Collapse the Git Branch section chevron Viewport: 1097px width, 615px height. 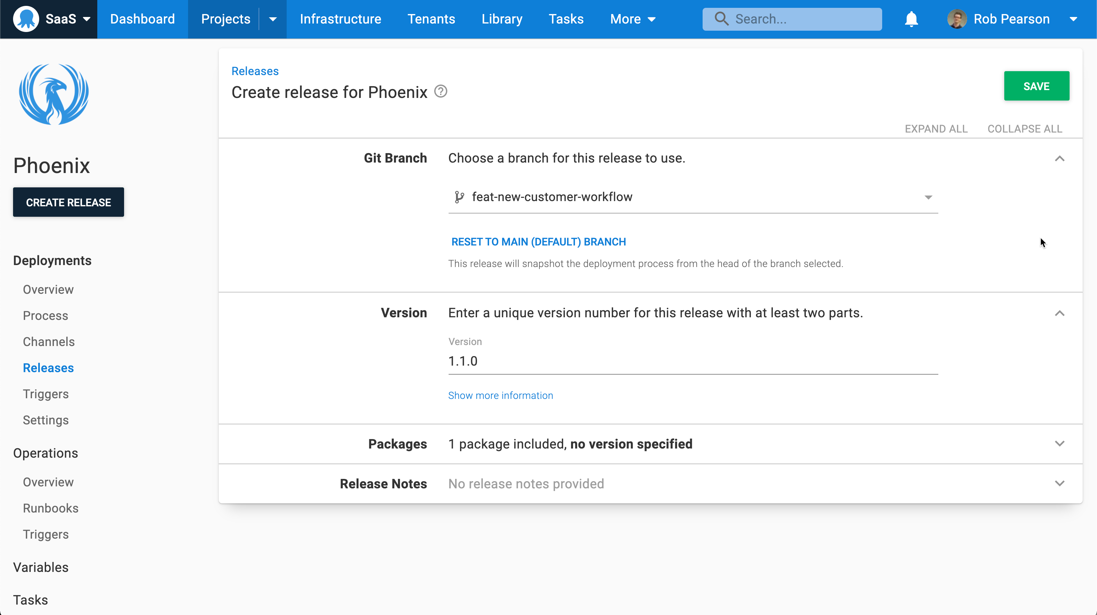[1060, 158]
